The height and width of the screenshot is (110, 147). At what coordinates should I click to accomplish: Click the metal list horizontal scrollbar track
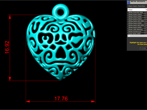[x=138, y=36]
